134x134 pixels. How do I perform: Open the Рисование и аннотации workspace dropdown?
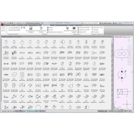(x=35, y=23)
